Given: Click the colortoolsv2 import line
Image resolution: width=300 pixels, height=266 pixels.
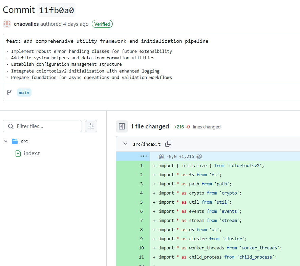Looking at the screenshot, I should click(212, 166).
